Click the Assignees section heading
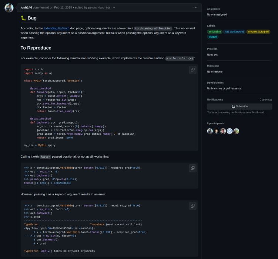Viewport: 278px width, 259px height. pos(214,9)
